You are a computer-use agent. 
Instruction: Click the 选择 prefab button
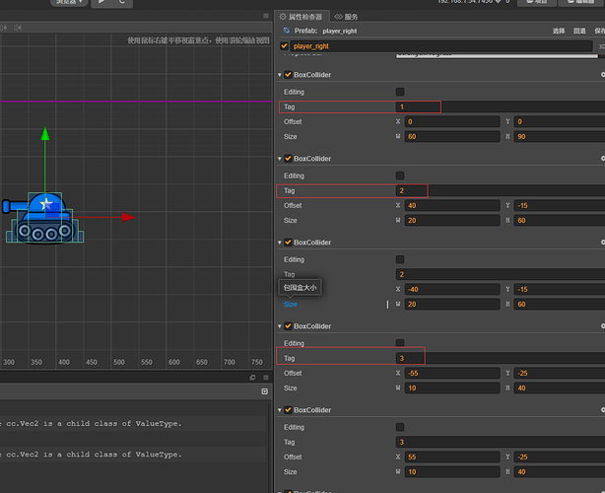click(559, 32)
